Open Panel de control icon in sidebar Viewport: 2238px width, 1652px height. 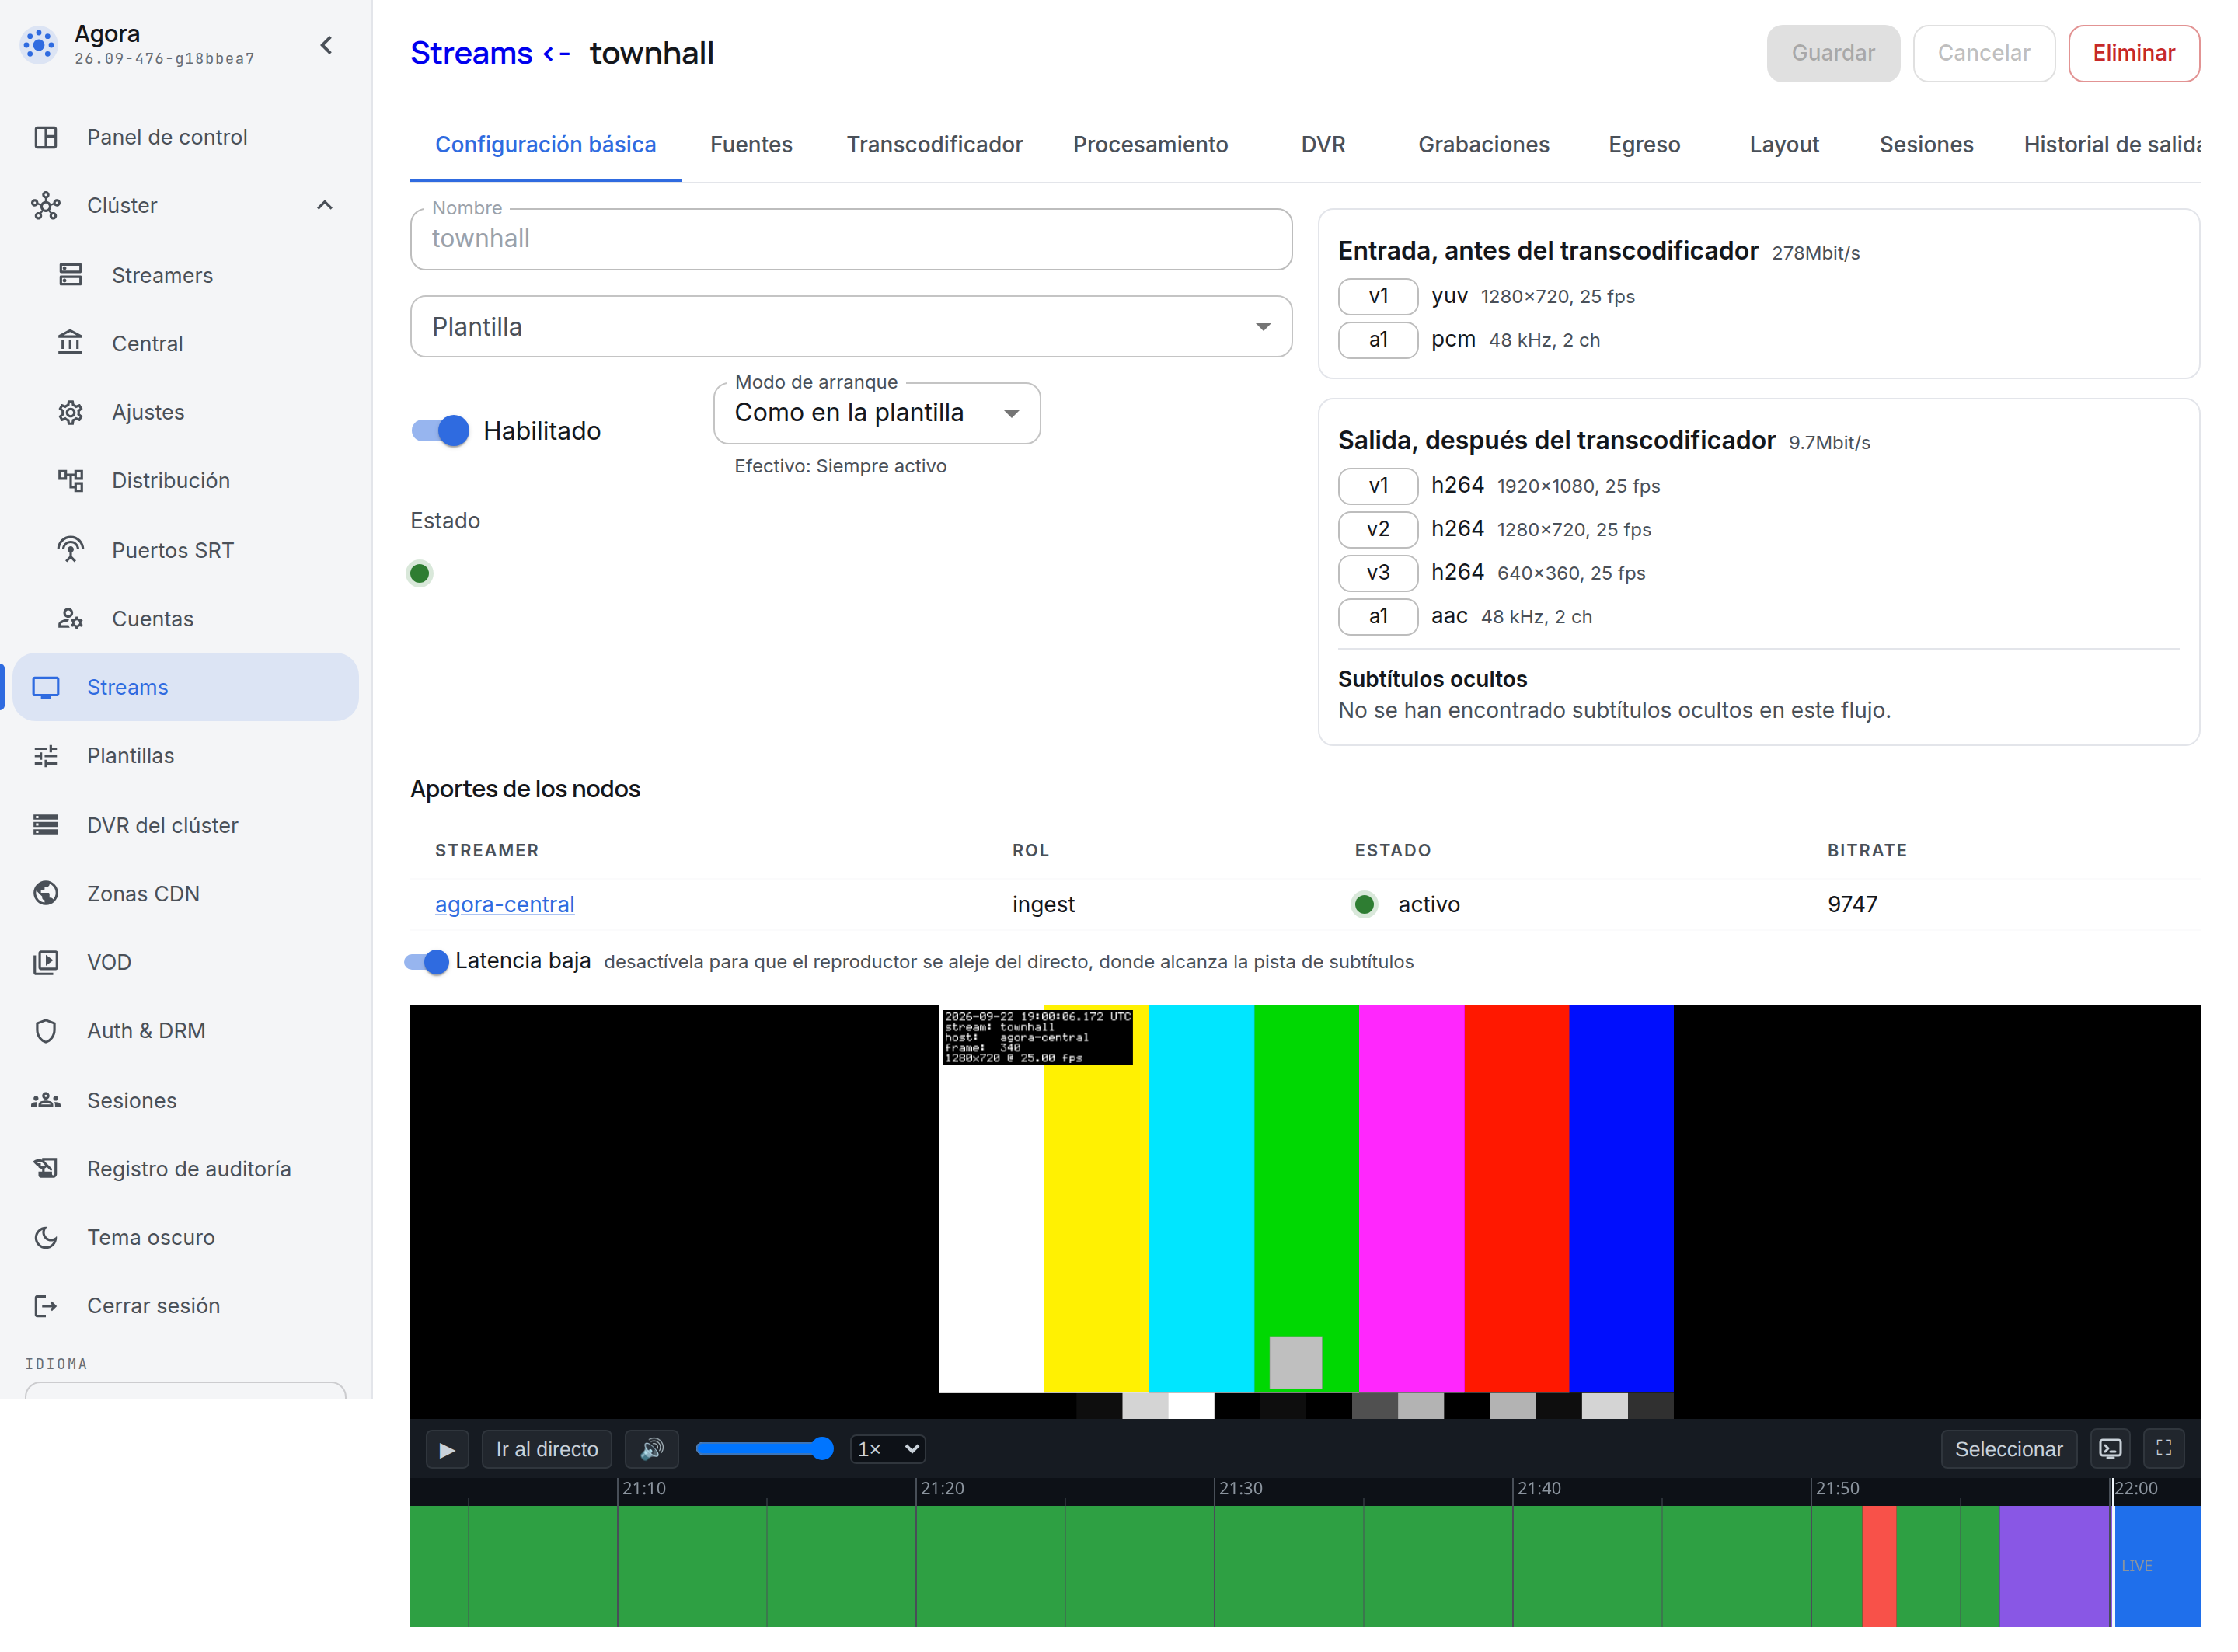tap(46, 137)
